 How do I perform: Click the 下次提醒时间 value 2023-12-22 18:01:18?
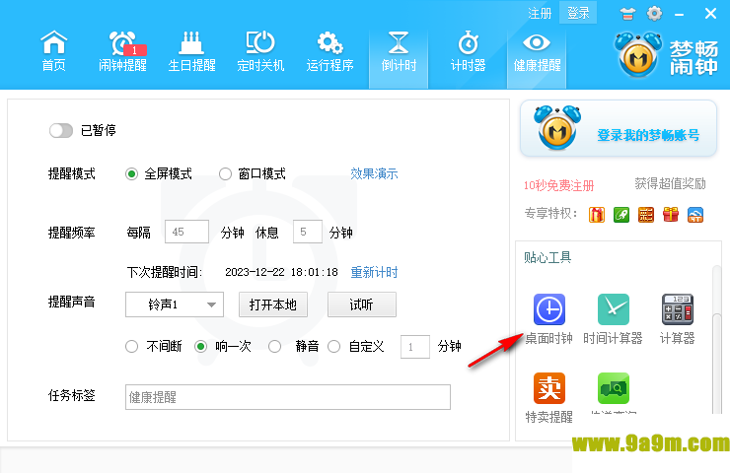[282, 272]
